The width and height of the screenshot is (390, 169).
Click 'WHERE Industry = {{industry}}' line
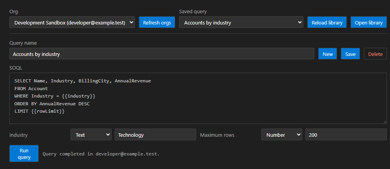coord(55,96)
